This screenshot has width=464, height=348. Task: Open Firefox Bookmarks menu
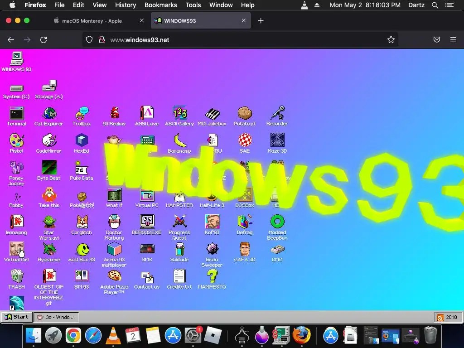(161, 5)
